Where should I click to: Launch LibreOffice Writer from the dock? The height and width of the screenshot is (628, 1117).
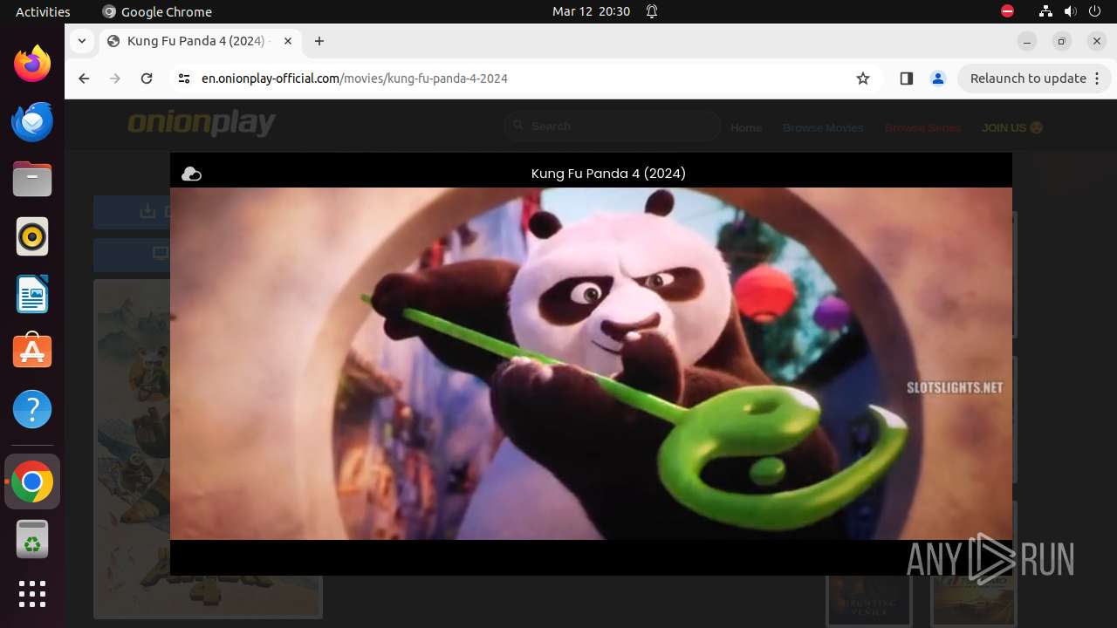pyautogui.click(x=32, y=294)
